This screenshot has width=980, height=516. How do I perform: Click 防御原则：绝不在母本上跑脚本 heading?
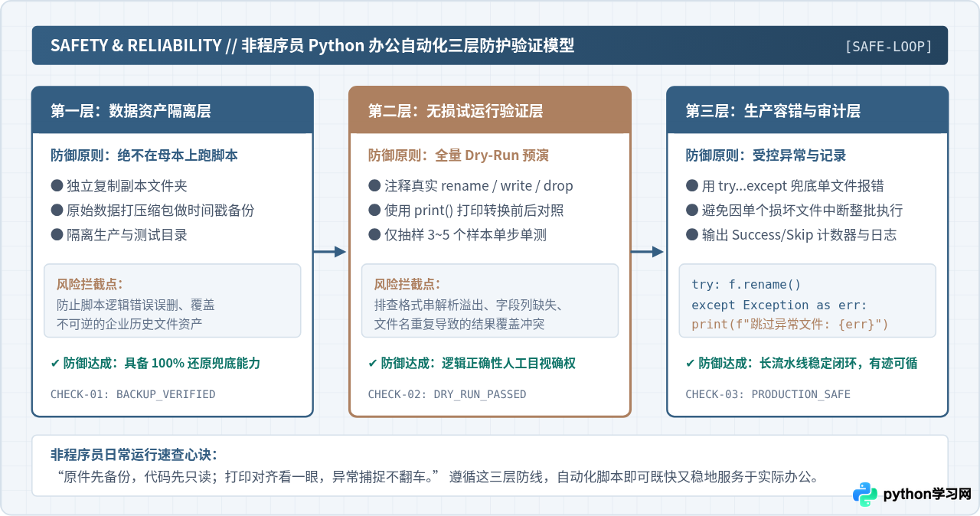(x=144, y=155)
